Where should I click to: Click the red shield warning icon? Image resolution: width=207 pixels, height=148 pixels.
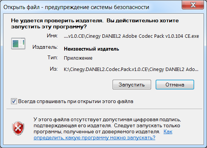pyautogui.click(x=18, y=128)
